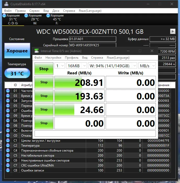Open Файл menu in CrystalDiskMark

click(x=38, y=58)
